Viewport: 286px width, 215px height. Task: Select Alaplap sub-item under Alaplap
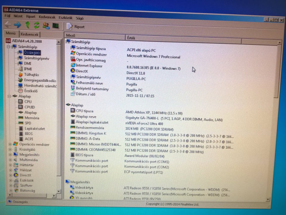(x=30, y=113)
